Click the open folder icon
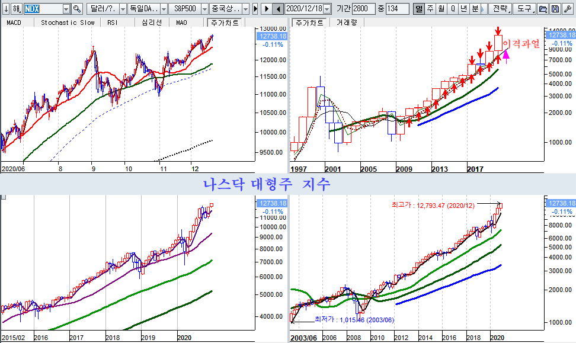 point(543,9)
